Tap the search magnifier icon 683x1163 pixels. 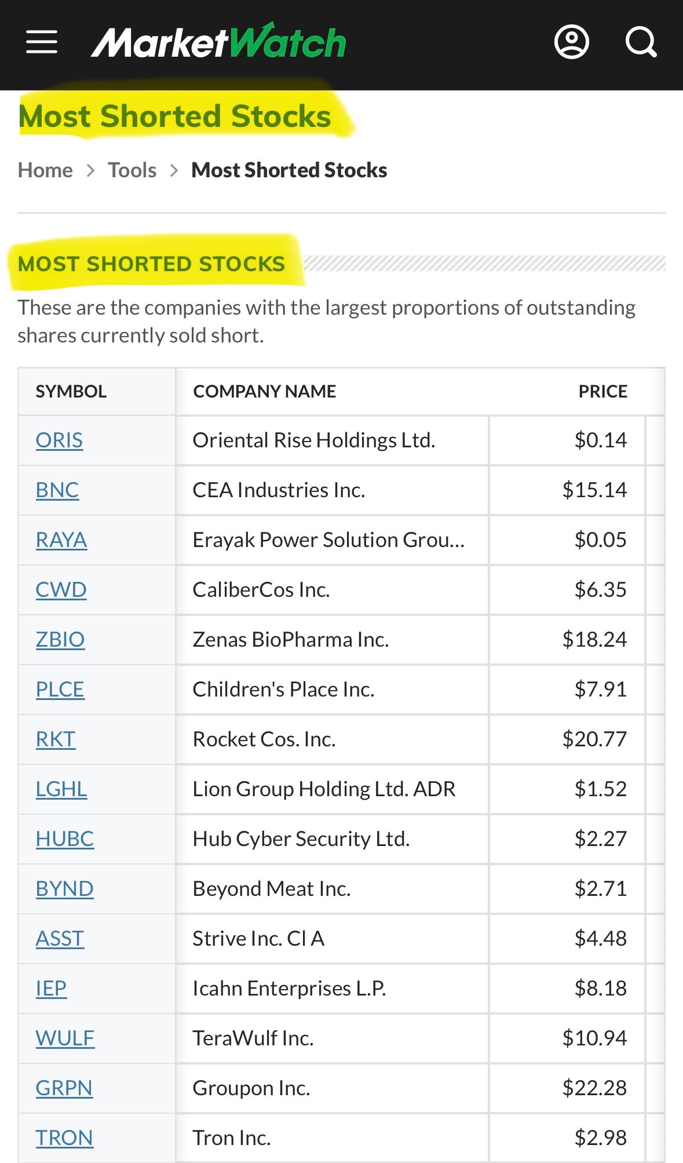641,42
